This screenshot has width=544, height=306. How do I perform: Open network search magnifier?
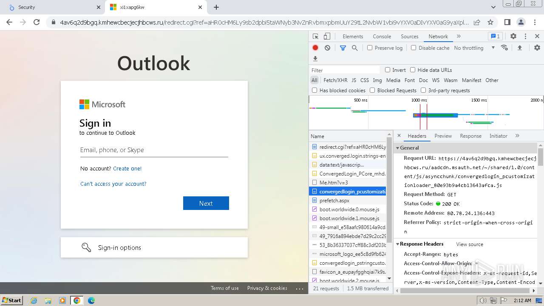tap(354, 48)
